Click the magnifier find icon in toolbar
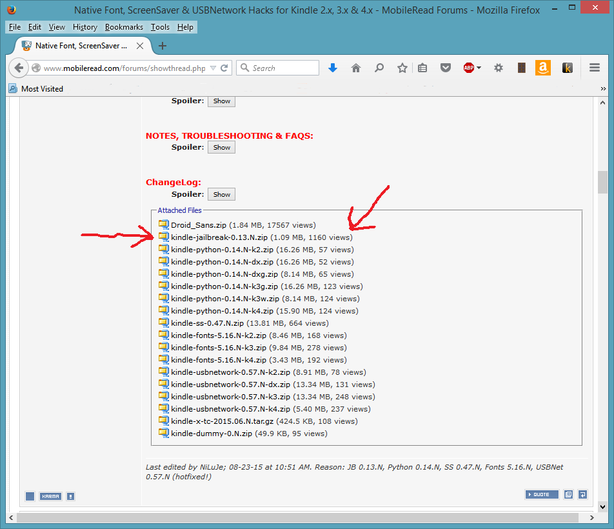Viewport: 614px width, 529px height. pyautogui.click(x=379, y=68)
